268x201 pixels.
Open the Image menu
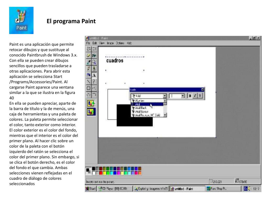tap(110, 43)
